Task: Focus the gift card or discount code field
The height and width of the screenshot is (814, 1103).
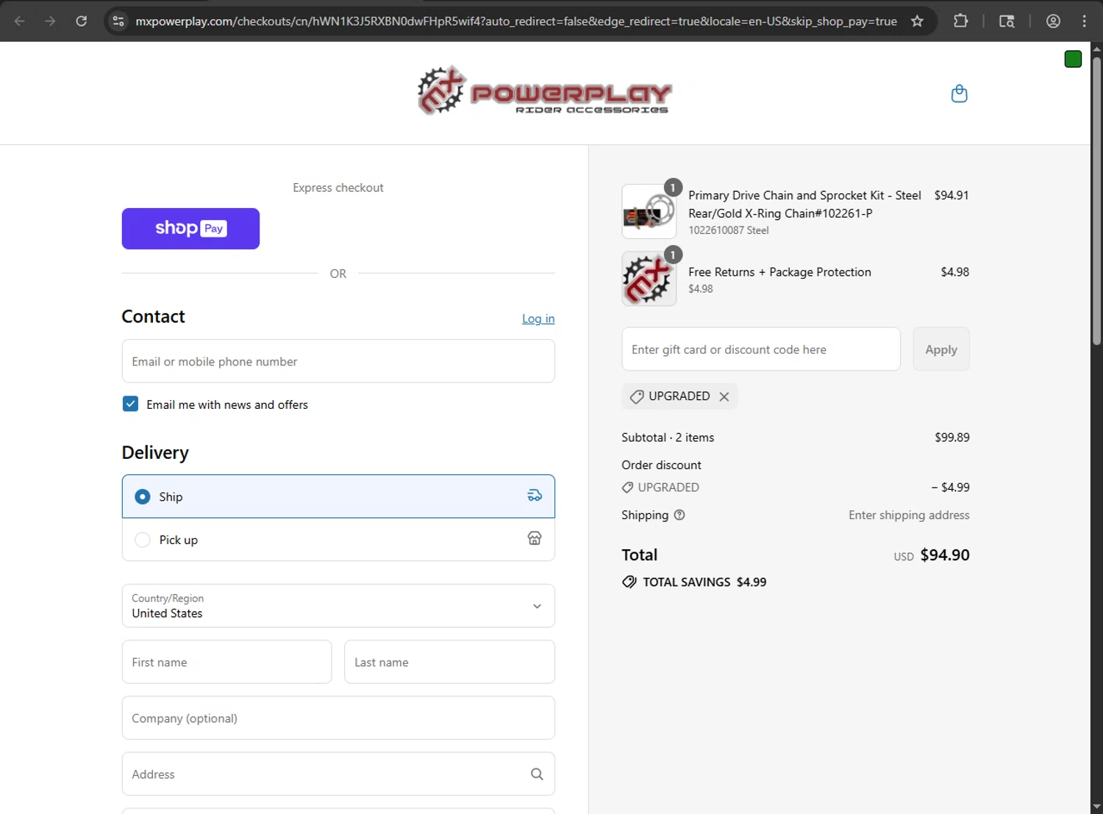Action: click(761, 349)
